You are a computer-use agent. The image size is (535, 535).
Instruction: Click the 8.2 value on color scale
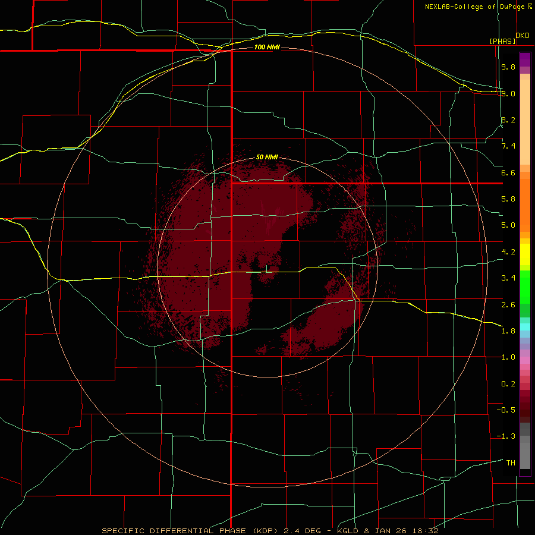(x=508, y=119)
